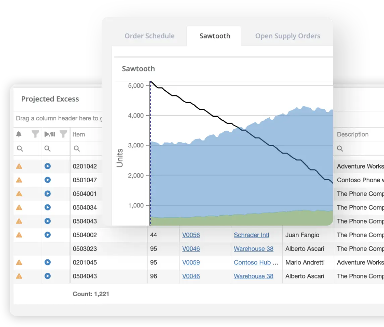Select the Sawtooth tab
Image resolution: width=384 pixels, height=327 pixels.
pos(215,36)
